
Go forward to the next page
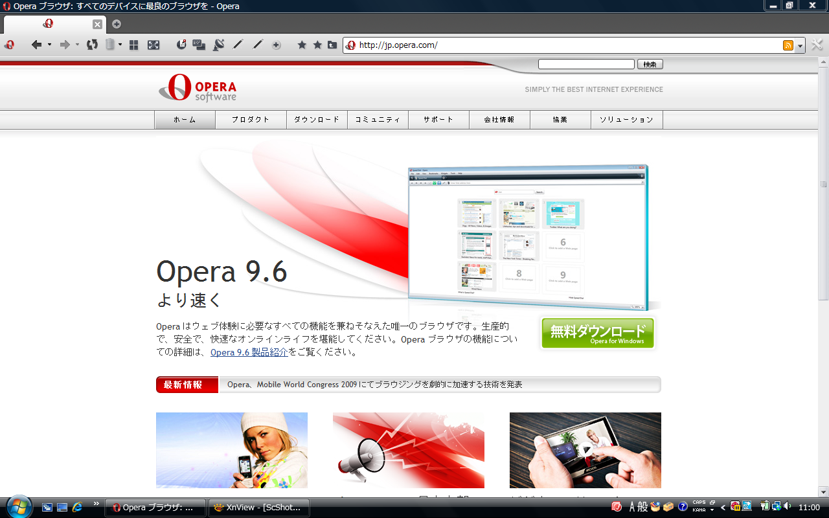[x=65, y=45]
